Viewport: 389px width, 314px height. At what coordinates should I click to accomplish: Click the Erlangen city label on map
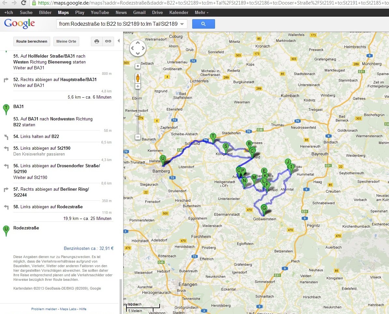(x=188, y=284)
